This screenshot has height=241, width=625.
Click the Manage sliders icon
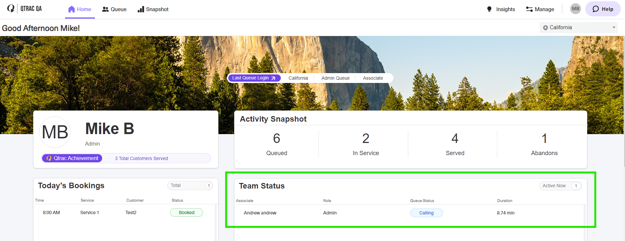point(529,9)
